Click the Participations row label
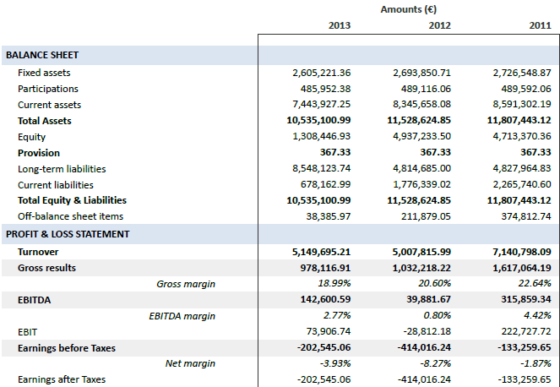The width and height of the screenshot is (560, 387). (48, 89)
